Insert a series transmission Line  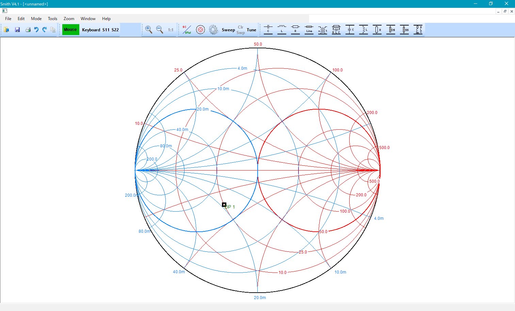click(309, 30)
